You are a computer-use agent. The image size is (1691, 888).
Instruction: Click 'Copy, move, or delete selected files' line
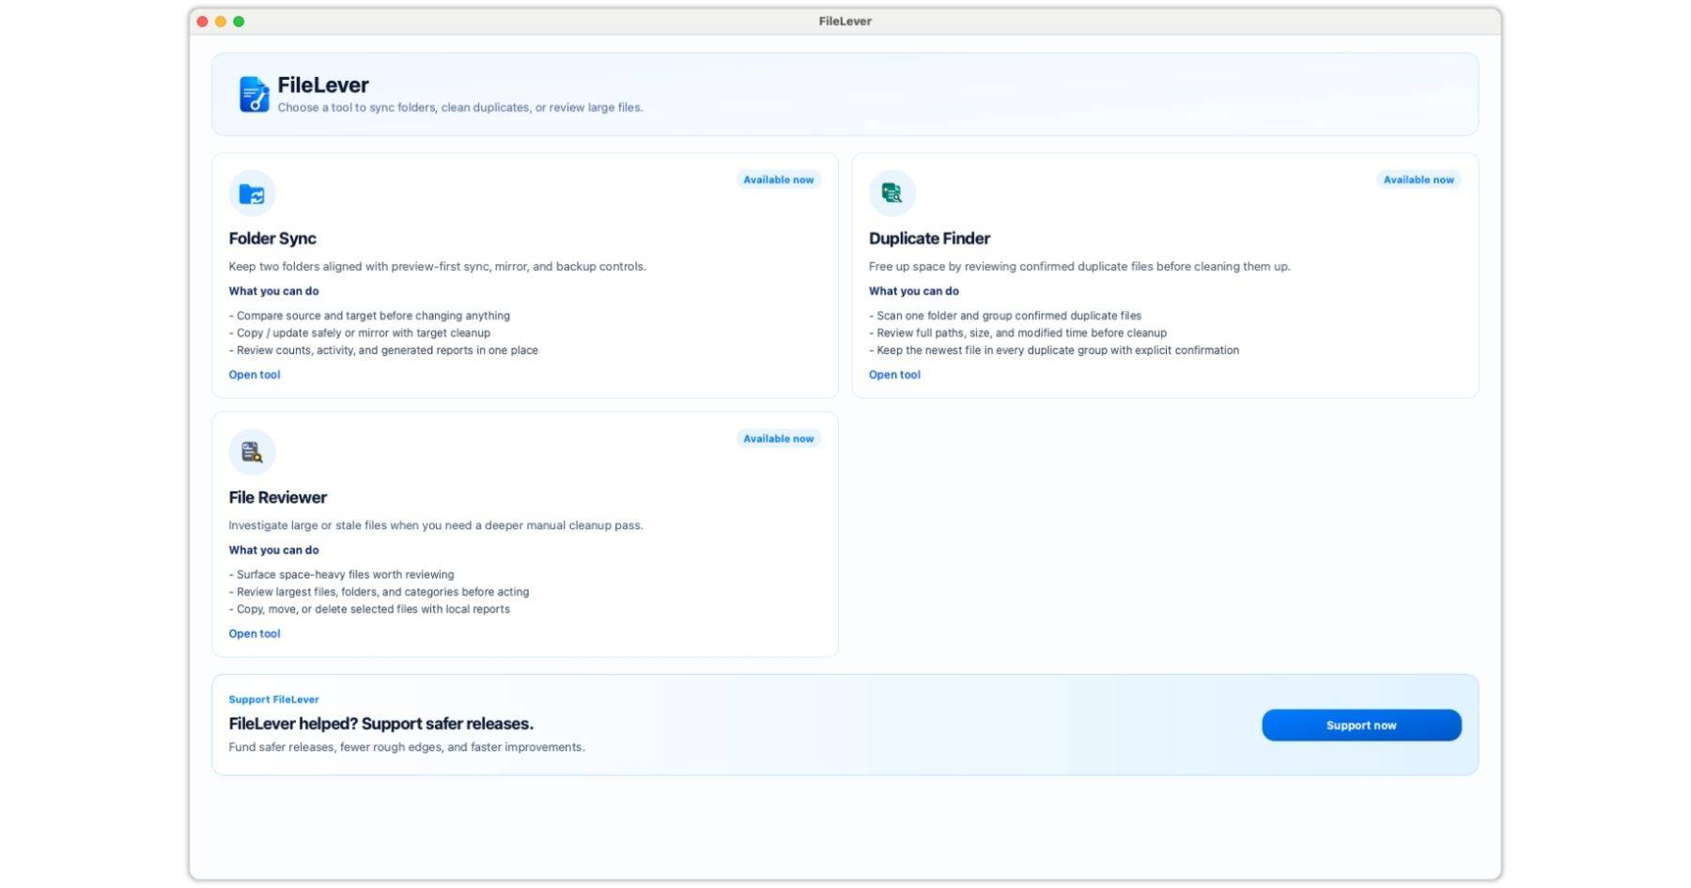369,610
